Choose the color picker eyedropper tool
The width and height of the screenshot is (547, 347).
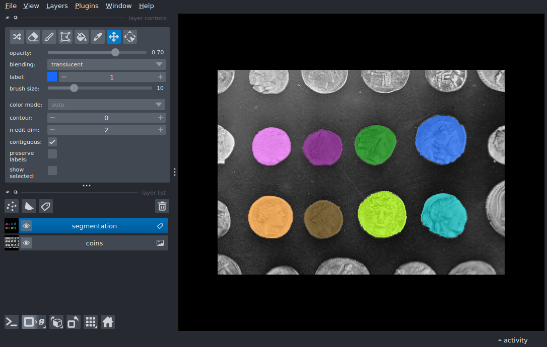(97, 37)
